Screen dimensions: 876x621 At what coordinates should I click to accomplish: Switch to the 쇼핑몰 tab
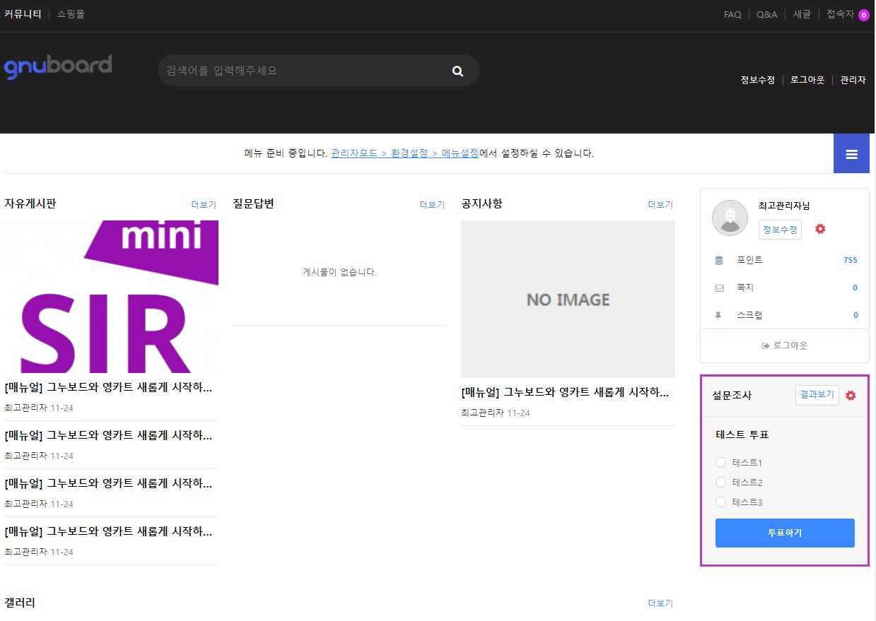[x=71, y=14]
